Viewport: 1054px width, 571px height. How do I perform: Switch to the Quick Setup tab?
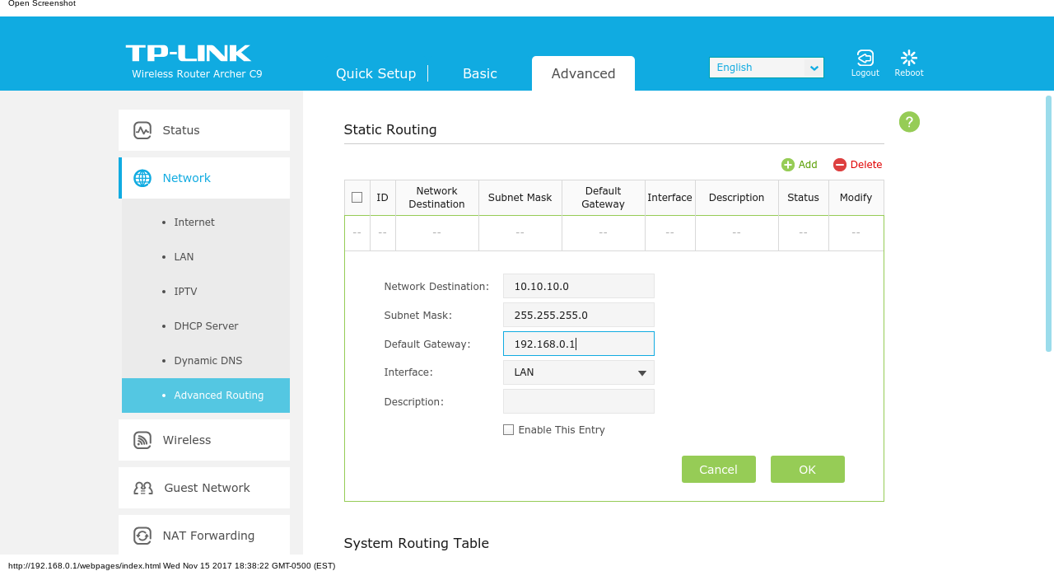pyautogui.click(x=375, y=73)
